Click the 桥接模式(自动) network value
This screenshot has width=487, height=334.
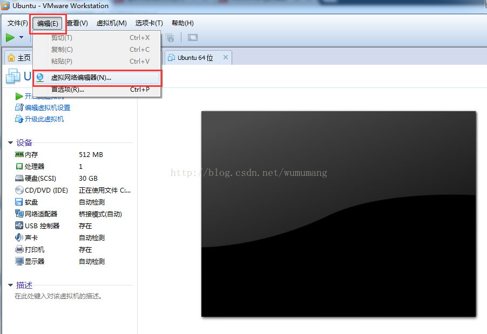(100, 214)
